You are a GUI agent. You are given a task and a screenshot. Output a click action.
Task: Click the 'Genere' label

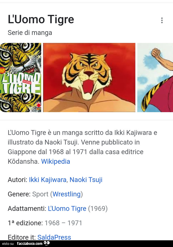click(19, 194)
